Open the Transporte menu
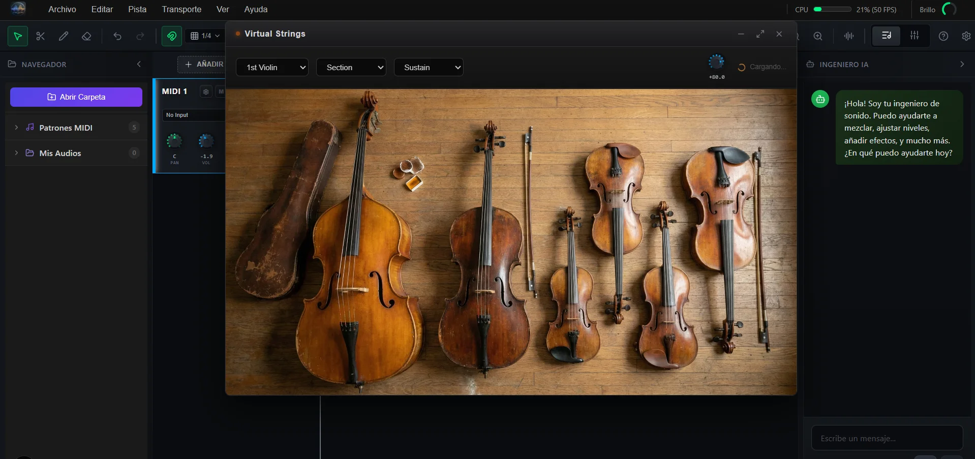The height and width of the screenshot is (459, 975). [x=181, y=9]
